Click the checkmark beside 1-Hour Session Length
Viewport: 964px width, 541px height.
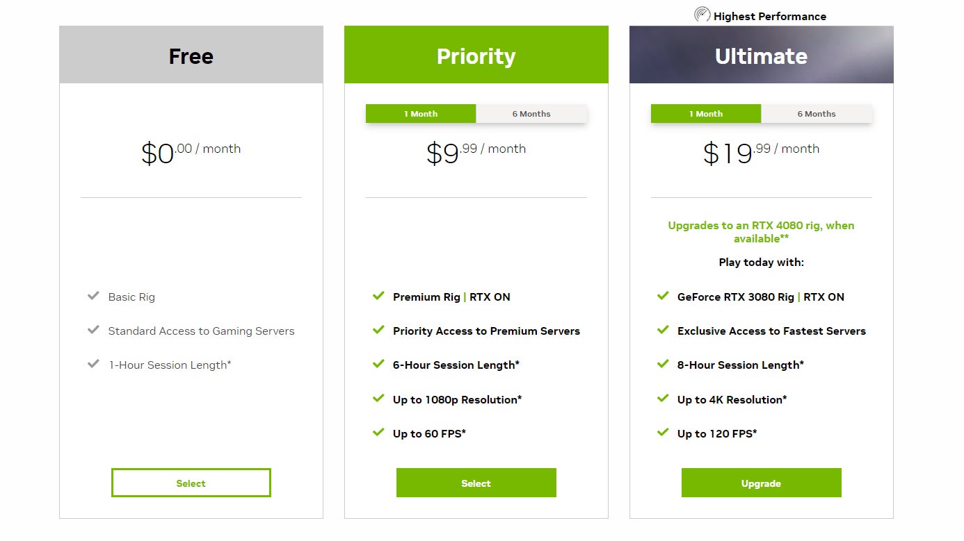click(x=93, y=364)
